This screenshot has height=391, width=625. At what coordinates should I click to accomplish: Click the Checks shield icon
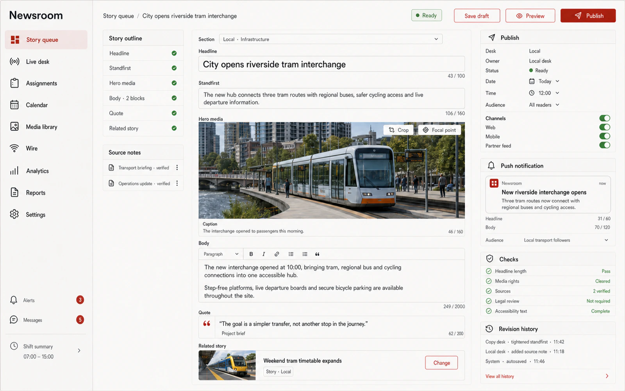(489, 258)
